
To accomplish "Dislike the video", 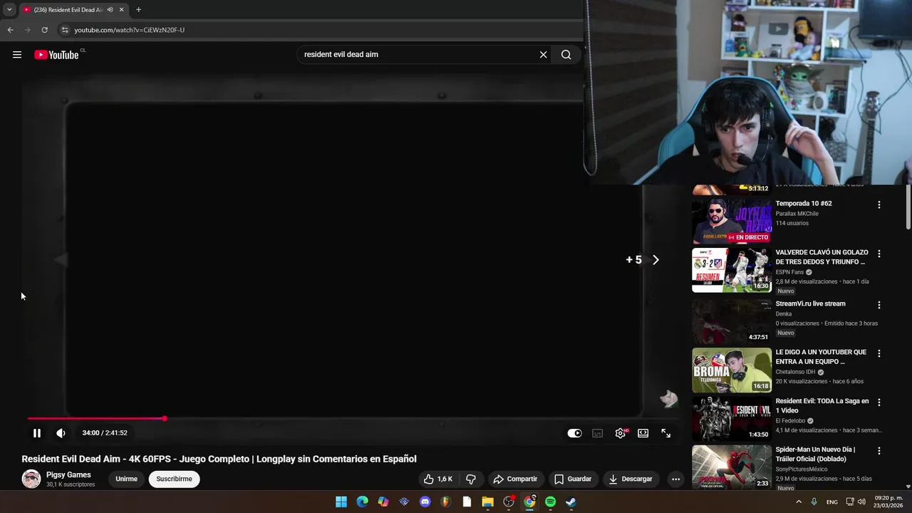I will point(470,479).
